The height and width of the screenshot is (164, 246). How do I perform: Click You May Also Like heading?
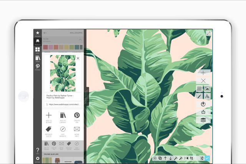pos(51,154)
